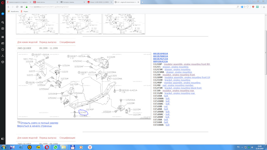Click the "Открыть схему в полный размер" link
The width and height of the screenshot is (267, 150).
tap(39, 123)
